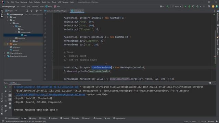Clear all console output with trash icon

(10, 108)
